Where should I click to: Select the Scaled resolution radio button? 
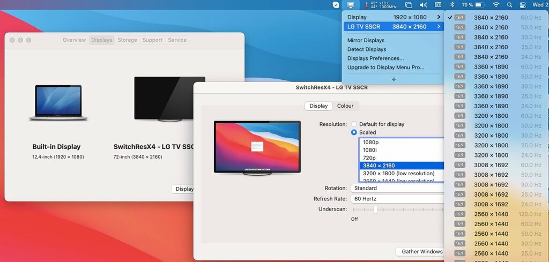354,132
